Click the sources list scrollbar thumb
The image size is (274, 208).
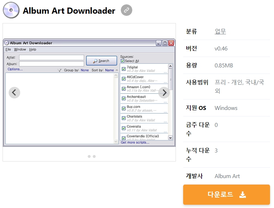pos(171,79)
